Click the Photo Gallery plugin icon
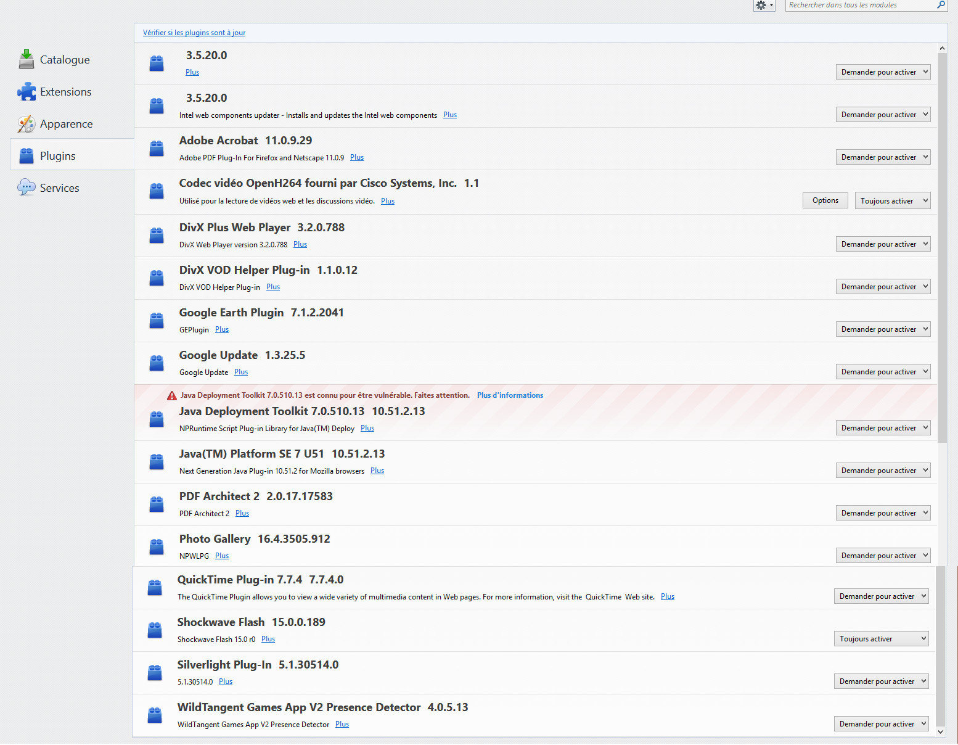 coord(157,547)
